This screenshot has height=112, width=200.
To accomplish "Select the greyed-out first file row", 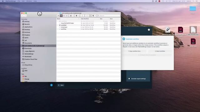I will [x=88, y=21].
